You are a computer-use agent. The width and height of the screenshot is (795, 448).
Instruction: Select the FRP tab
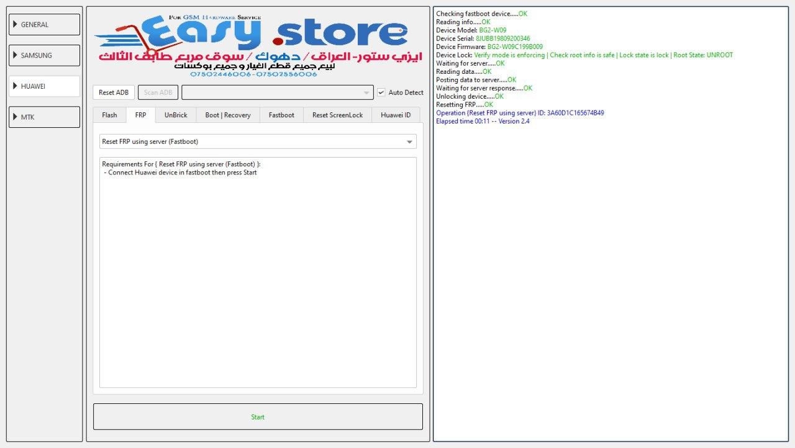[141, 115]
